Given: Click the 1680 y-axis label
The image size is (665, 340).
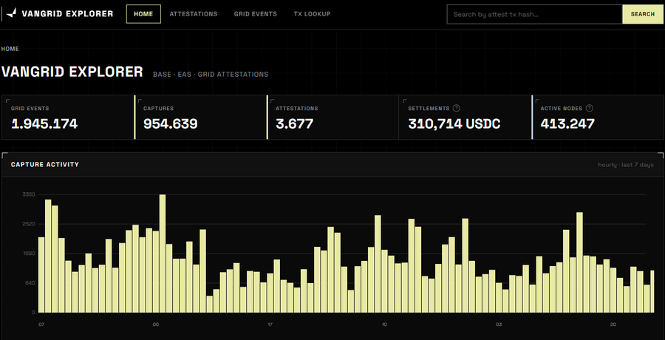Looking at the screenshot, I should pyautogui.click(x=29, y=254).
